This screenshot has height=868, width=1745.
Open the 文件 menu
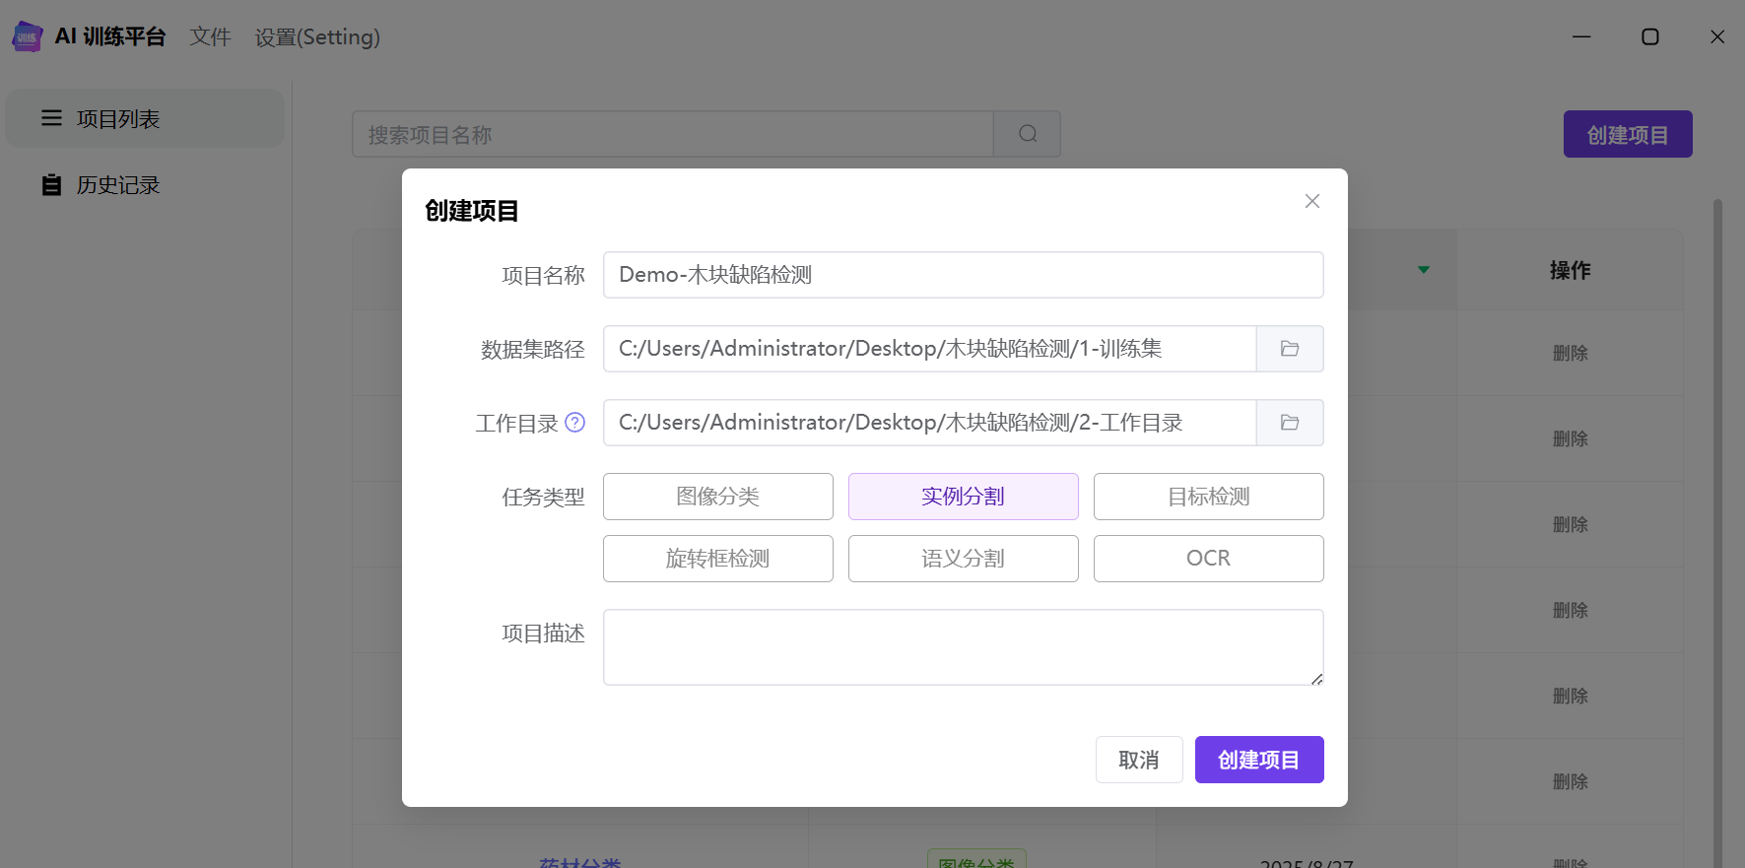tap(210, 37)
